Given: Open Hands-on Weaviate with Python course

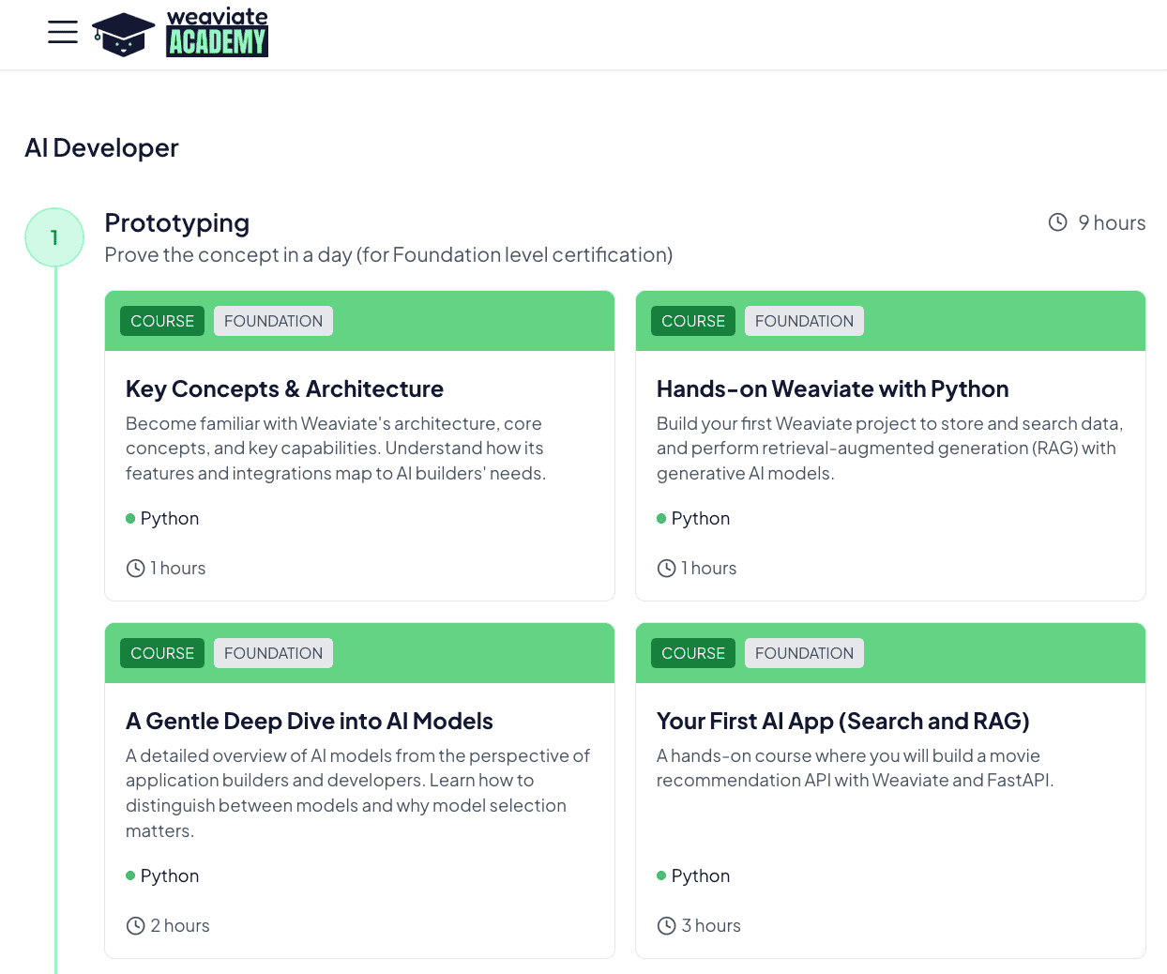Looking at the screenshot, I should coord(832,389).
